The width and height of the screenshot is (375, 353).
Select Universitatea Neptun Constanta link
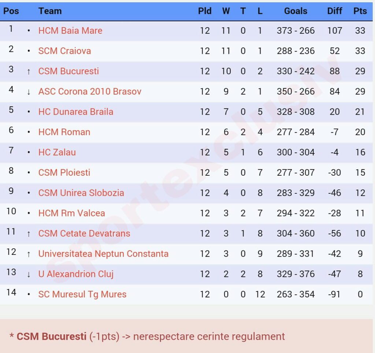(x=103, y=254)
